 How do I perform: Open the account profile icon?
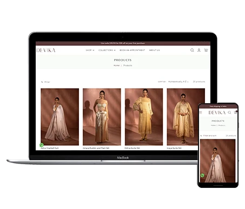[198, 50]
